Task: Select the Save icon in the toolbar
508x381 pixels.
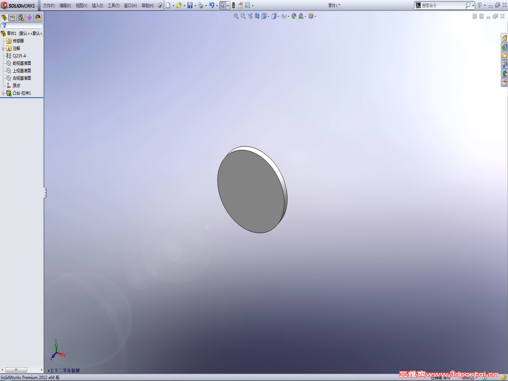Action: click(x=190, y=5)
